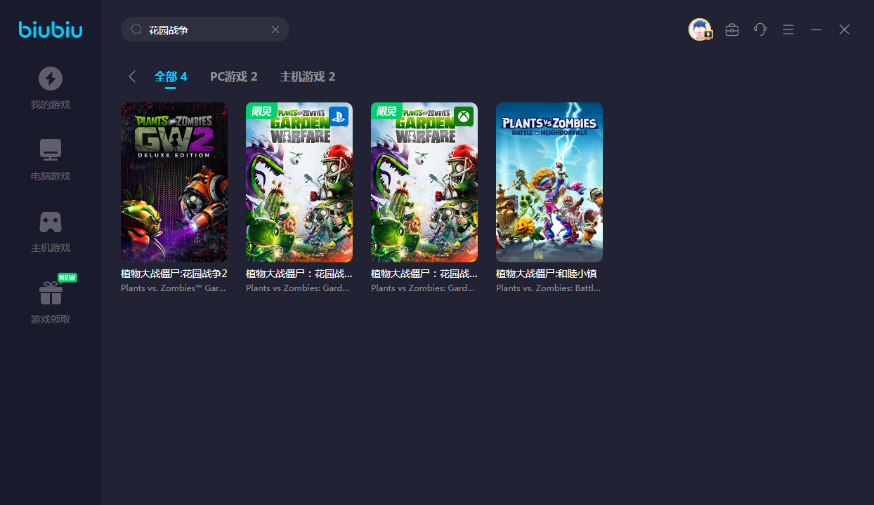Switch to the PC游戏 2 tab
The width and height of the screenshot is (874, 505).
[x=234, y=76]
